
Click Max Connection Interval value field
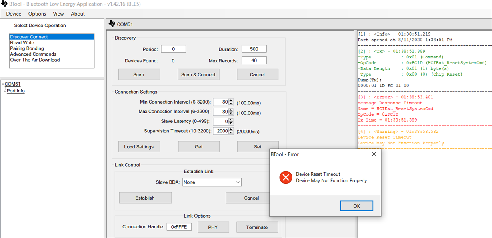pos(220,112)
